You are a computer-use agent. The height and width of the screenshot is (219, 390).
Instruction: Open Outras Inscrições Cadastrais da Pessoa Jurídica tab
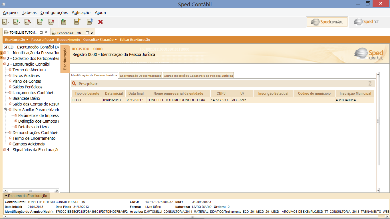click(198, 76)
